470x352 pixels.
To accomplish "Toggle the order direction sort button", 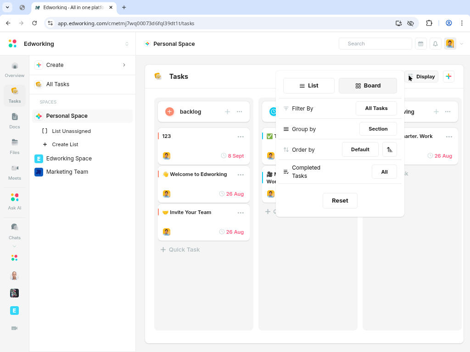I will click(x=389, y=149).
